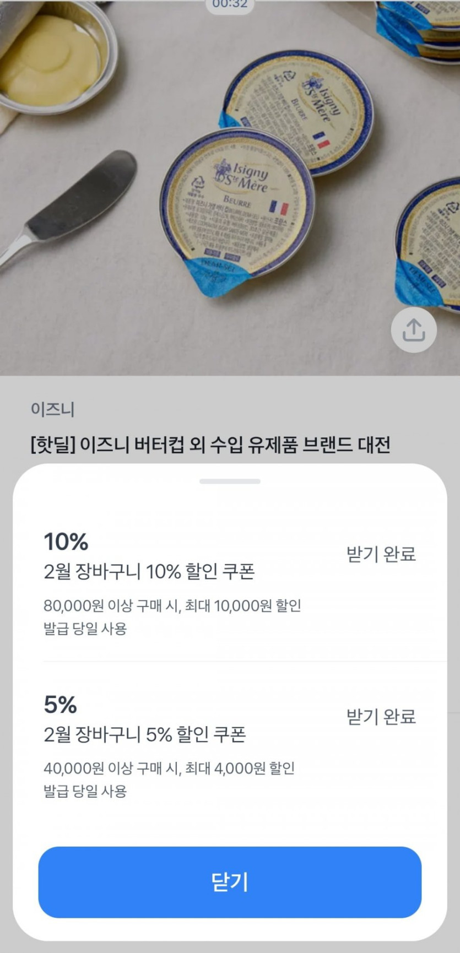460x953 pixels.
Task: Tap 발급 당일 사용 under the 5% coupon
Action: (85, 792)
